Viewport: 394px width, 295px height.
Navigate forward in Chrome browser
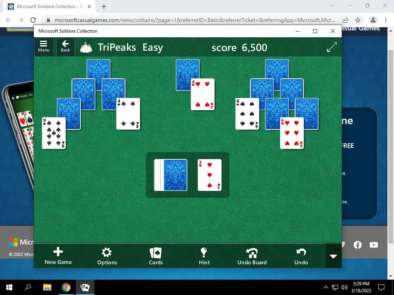pyautogui.click(x=21, y=20)
